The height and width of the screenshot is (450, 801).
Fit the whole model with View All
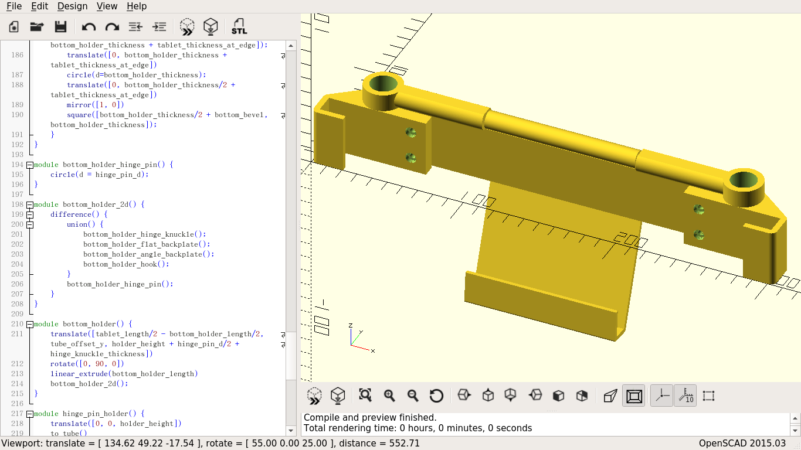pyautogui.click(x=365, y=396)
